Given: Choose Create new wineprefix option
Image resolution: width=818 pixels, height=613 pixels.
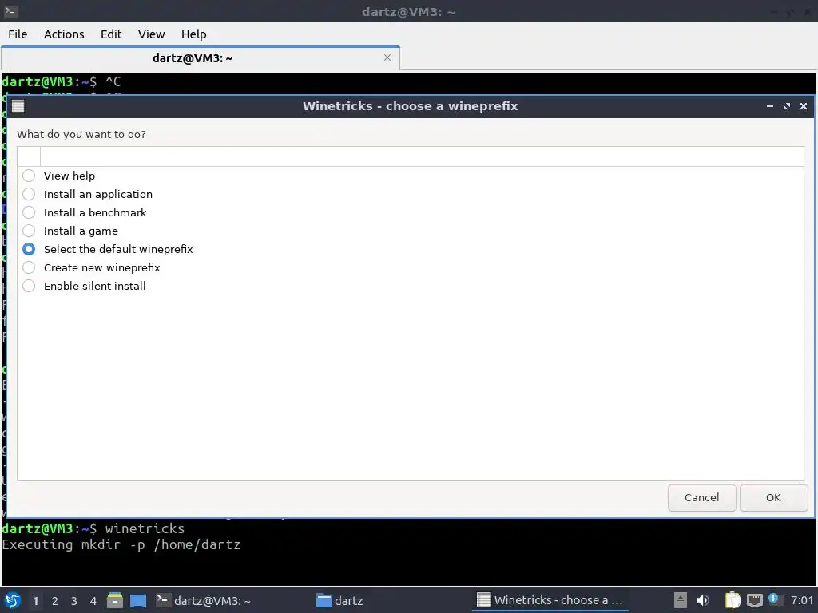Looking at the screenshot, I should (x=29, y=267).
